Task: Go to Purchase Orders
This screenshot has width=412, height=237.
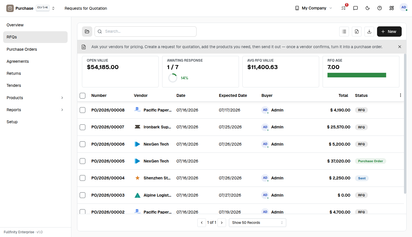Action: coord(35,49)
